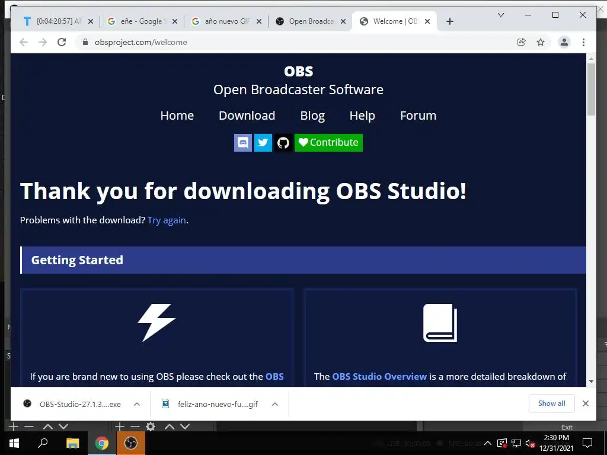This screenshot has width=607, height=455.
Task: Click the page vertical scrollbar thumb
Action: point(591,89)
